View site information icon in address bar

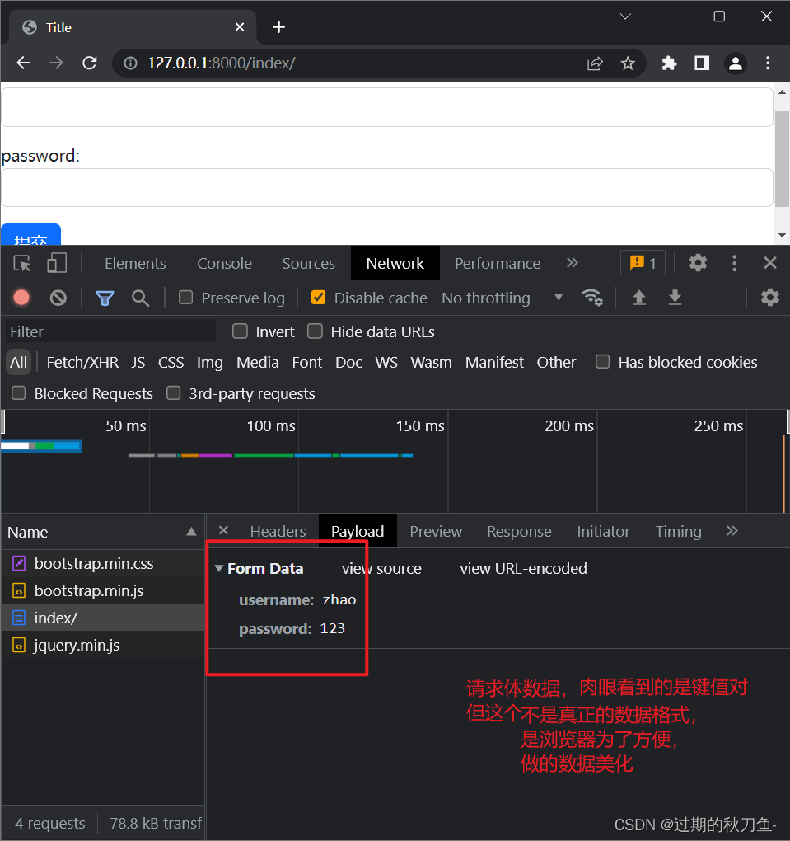coord(130,63)
